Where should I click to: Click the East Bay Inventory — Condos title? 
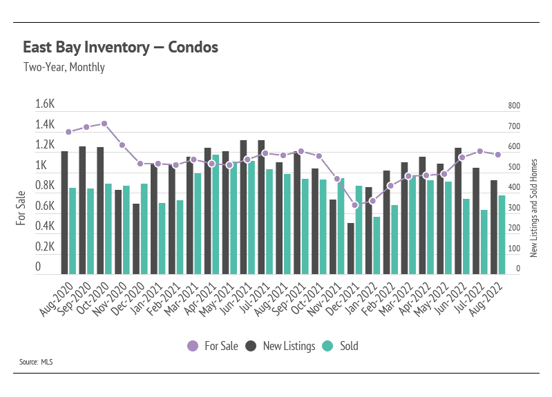[120, 47]
